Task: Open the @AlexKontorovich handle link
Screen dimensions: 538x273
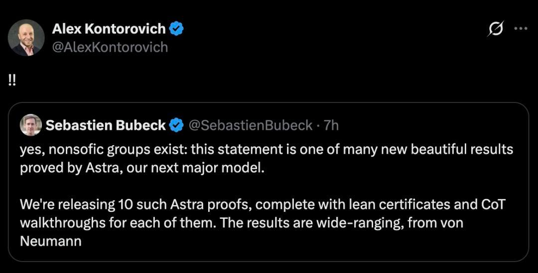Action: point(110,47)
